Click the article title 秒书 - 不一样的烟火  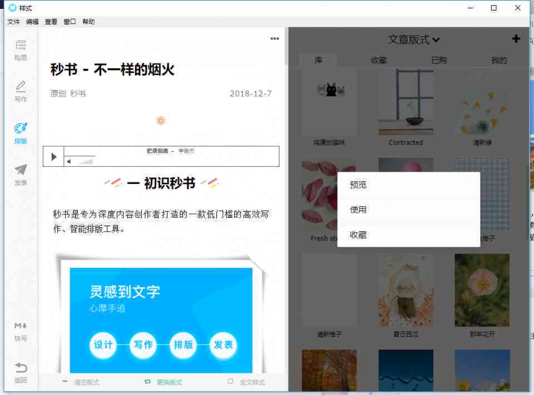(112, 70)
